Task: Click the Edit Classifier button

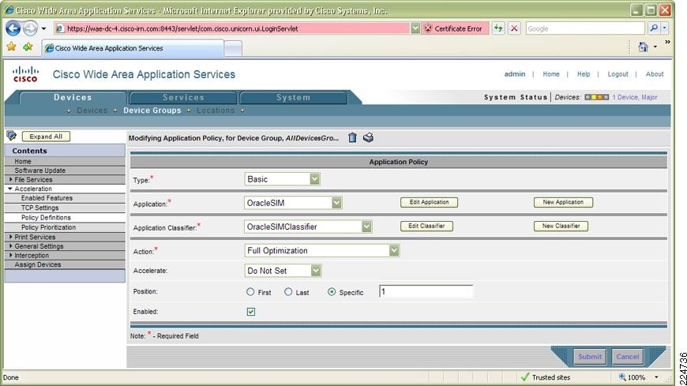Action: pyautogui.click(x=426, y=226)
